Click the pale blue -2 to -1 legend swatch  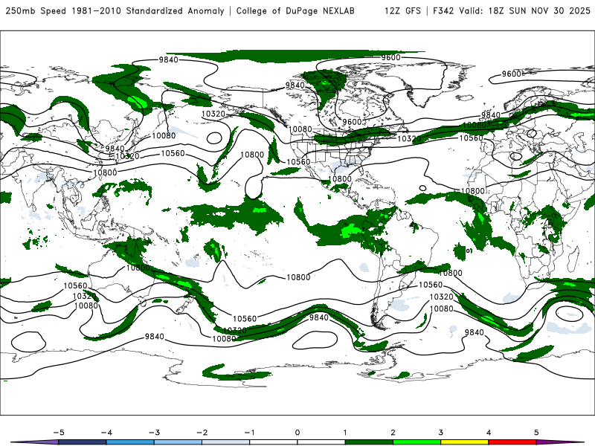tap(226, 442)
